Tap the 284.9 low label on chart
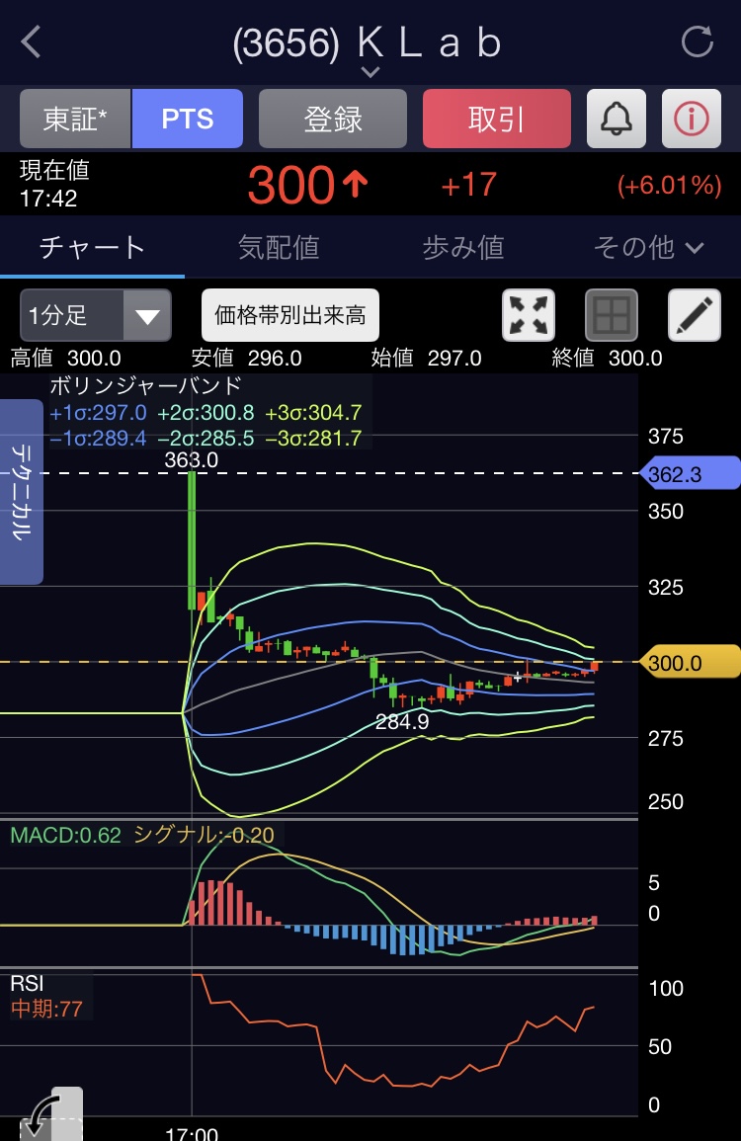The height and width of the screenshot is (1141, 741). point(402,722)
